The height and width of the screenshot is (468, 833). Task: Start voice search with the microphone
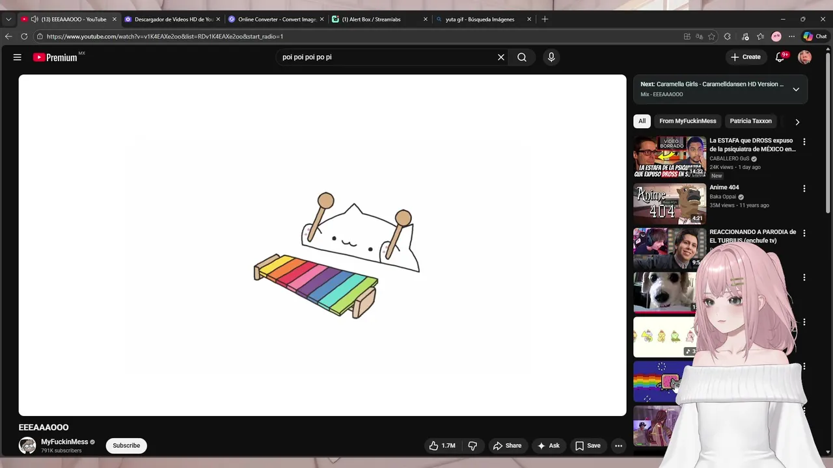point(551,57)
